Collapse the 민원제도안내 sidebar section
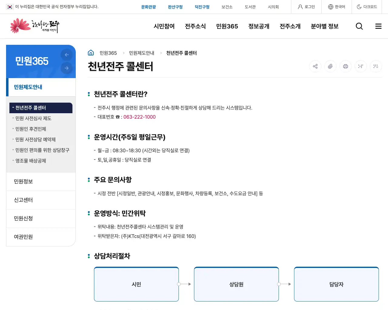Image resolution: width=388 pixels, height=310 pixels. click(41, 87)
